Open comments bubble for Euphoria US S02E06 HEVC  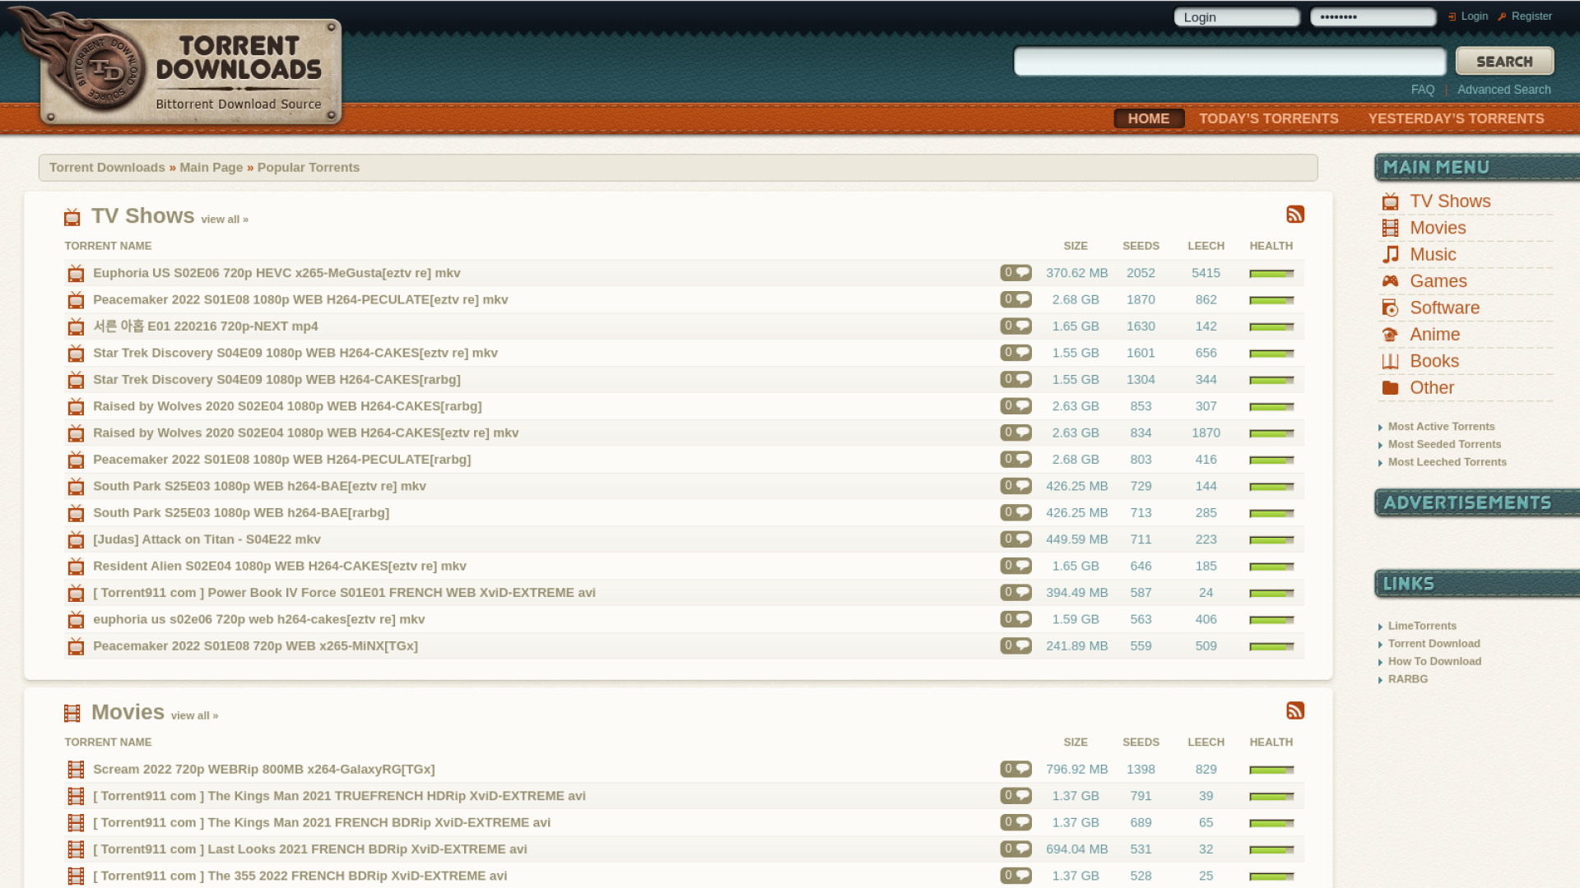[x=1016, y=273]
